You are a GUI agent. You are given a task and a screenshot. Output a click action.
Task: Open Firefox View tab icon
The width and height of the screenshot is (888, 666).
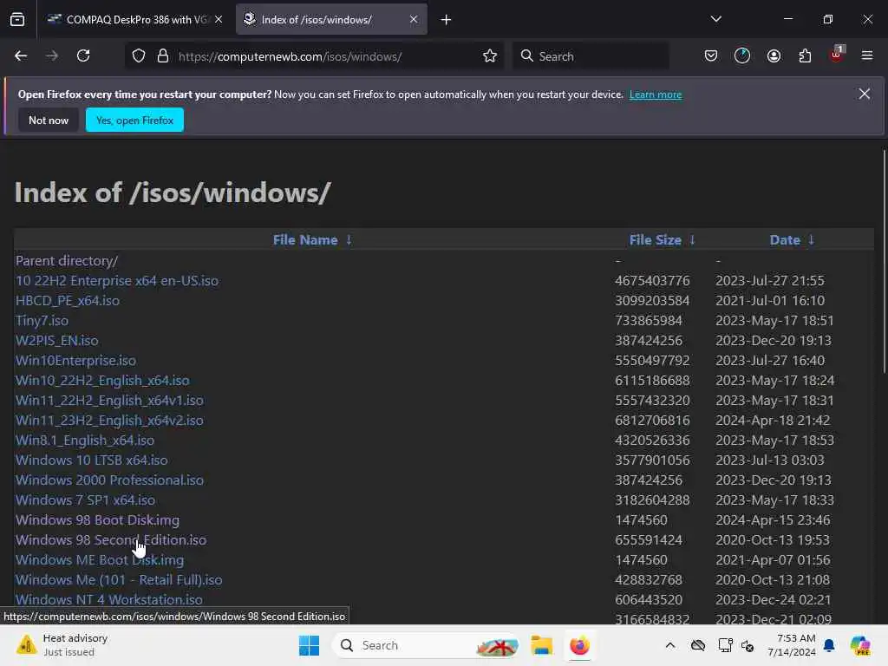pyautogui.click(x=17, y=20)
